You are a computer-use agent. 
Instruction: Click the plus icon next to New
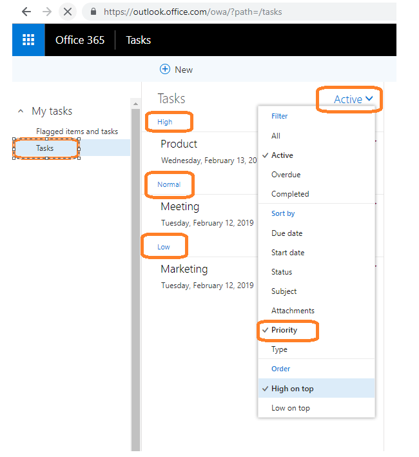[165, 70]
